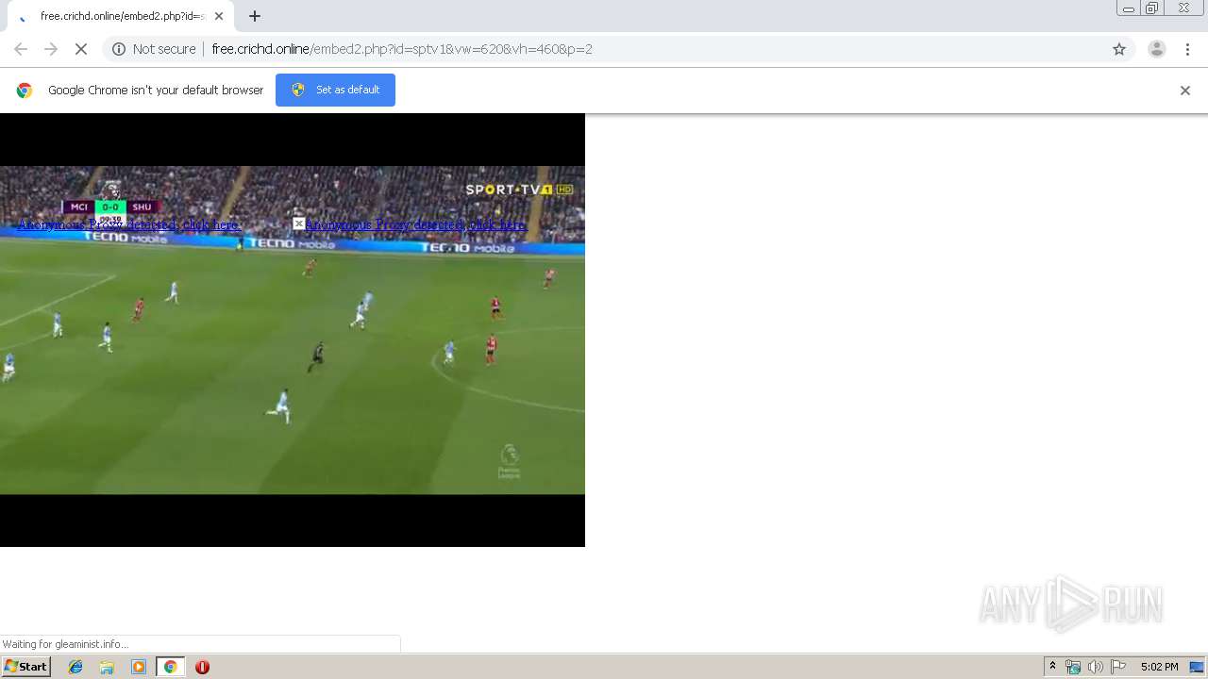
Task: Open the Chrome three-dot menu
Action: click(x=1187, y=49)
